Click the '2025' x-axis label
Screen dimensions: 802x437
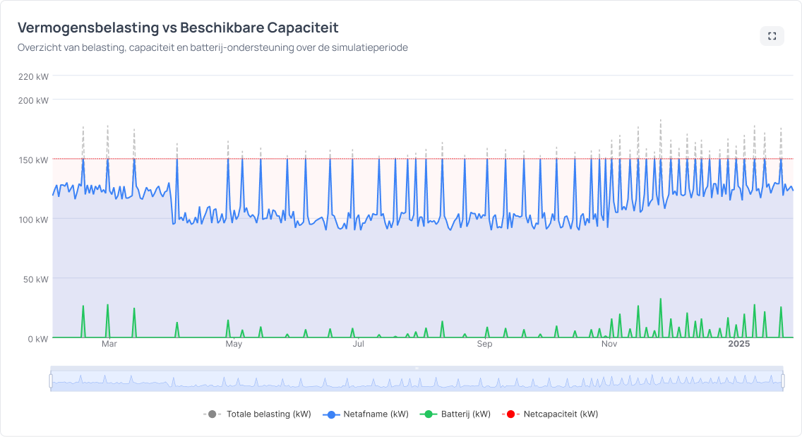[739, 344]
